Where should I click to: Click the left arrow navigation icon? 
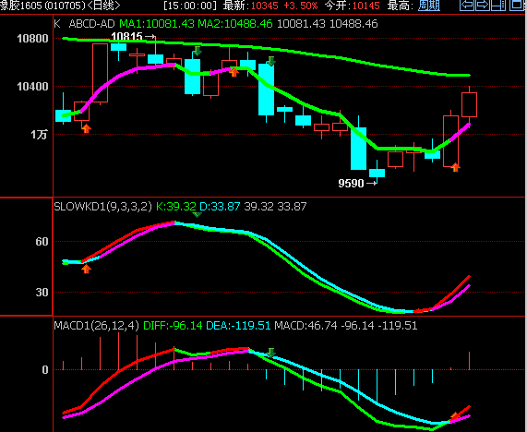pyautogui.click(x=467, y=6)
